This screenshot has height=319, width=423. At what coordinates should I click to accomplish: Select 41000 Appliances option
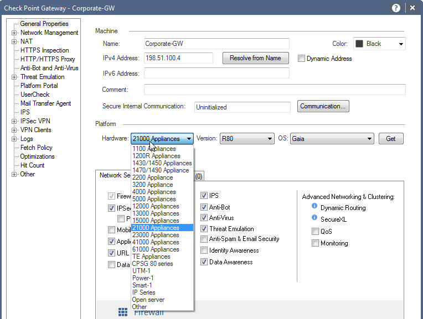tap(162, 242)
